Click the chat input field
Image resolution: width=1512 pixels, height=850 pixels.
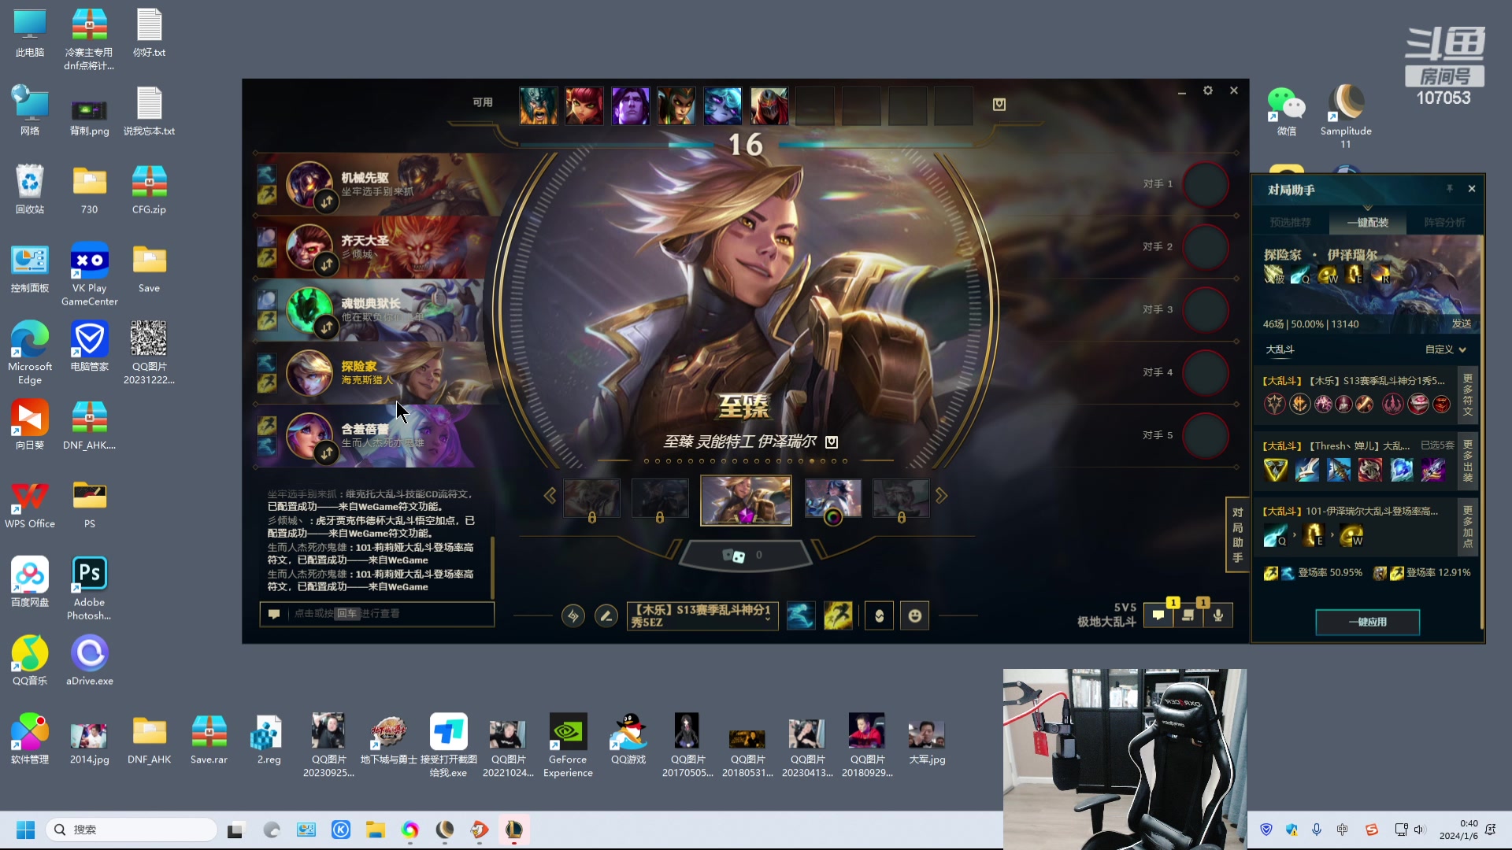[x=377, y=614]
